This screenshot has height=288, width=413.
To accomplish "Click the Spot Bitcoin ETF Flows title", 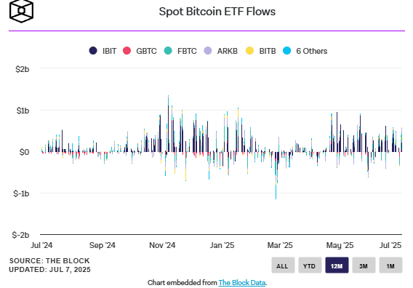I will pos(217,12).
